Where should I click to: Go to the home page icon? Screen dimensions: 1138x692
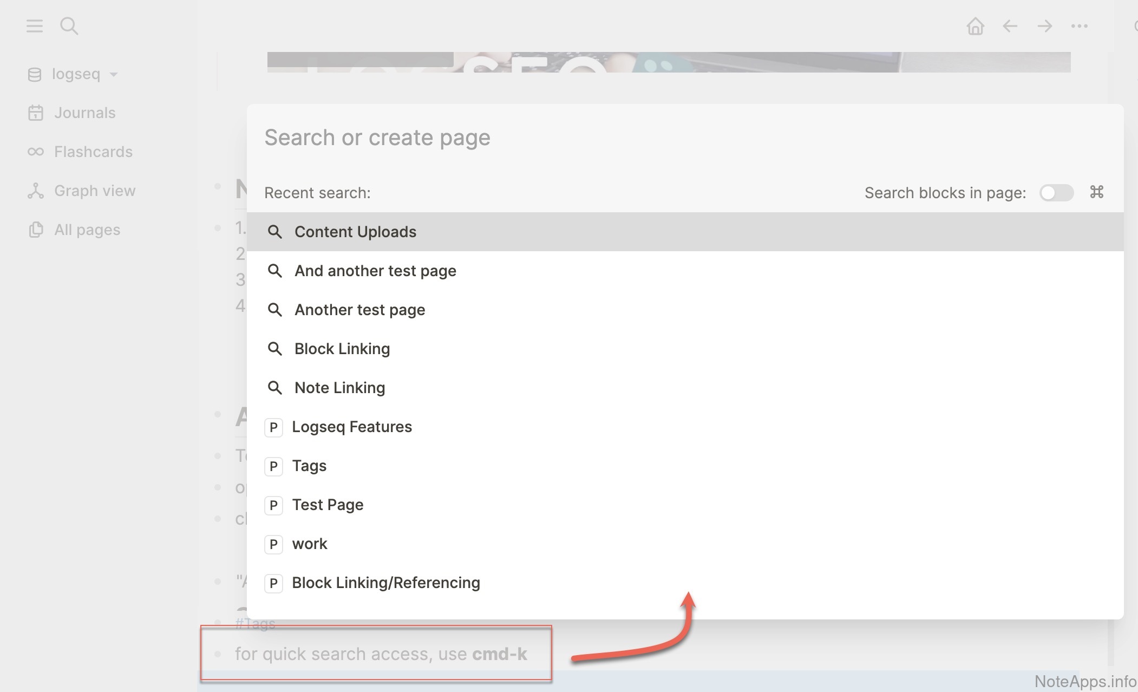pyautogui.click(x=975, y=26)
